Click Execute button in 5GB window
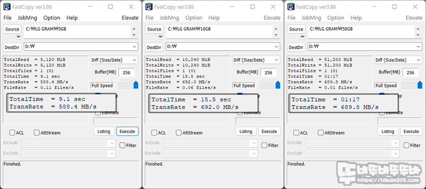Viewport: 426px width, 189px height. coord(127,131)
